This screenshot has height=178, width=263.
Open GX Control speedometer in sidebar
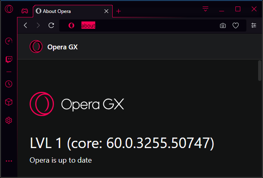(9, 41)
